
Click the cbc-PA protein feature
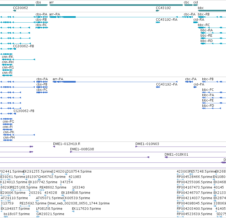(x=189, y=82)
